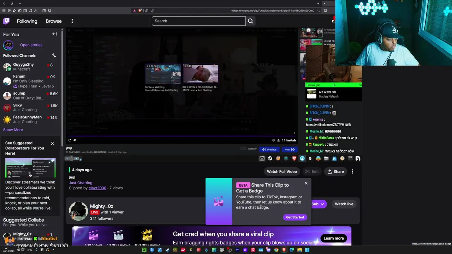The image size is (452, 254).
Task: Replay the clip in the player
Action: pyautogui.click(x=70, y=140)
